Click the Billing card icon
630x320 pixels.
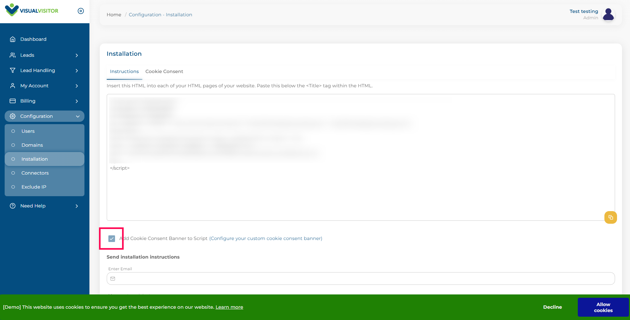coord(13,101)
